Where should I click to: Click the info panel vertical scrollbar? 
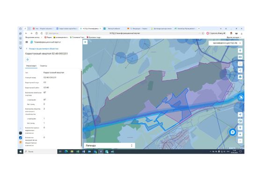pos(81,108)
